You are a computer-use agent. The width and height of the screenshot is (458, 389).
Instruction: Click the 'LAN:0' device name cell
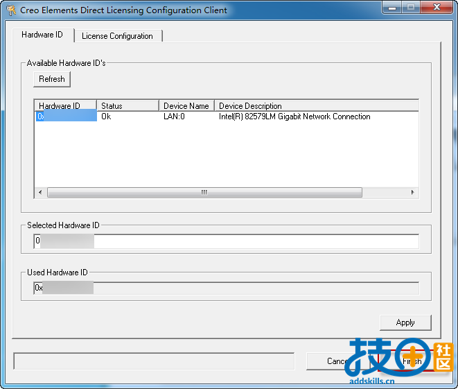point(174,116)
